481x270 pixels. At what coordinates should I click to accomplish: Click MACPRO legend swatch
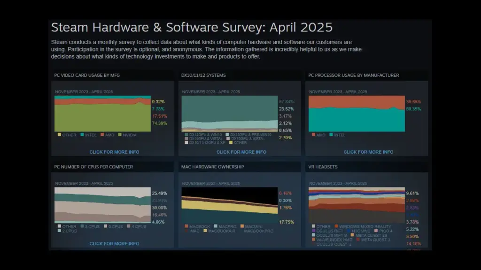coord(216,226)
